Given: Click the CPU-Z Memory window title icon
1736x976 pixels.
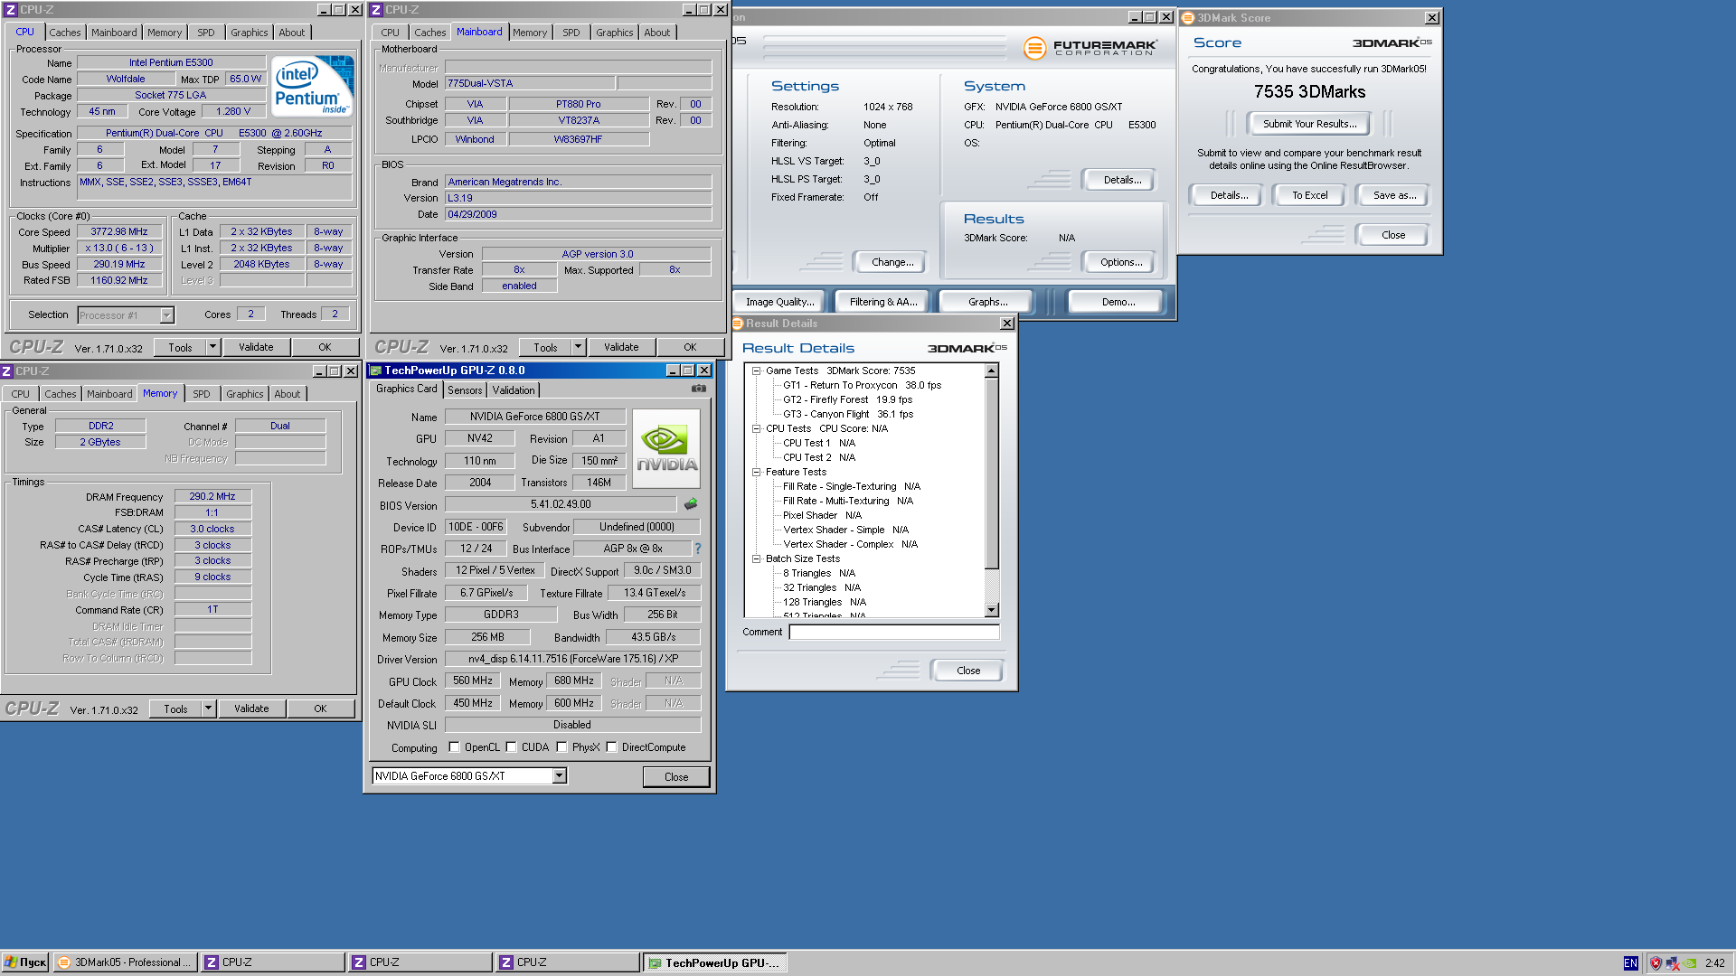Looking at the screenshot, I should [7, 371].
